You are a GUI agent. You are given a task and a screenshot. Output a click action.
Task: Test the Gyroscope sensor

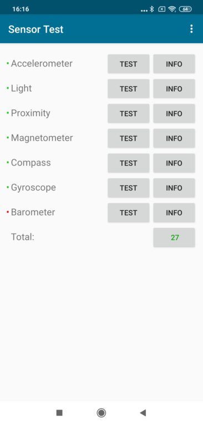coord(129,188)
